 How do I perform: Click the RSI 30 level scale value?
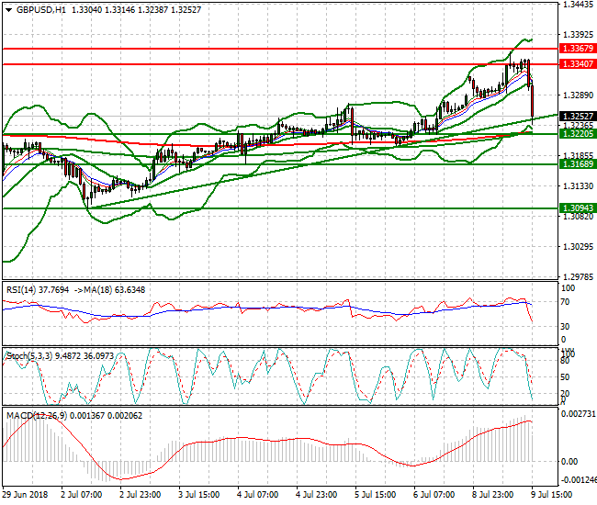566,327
